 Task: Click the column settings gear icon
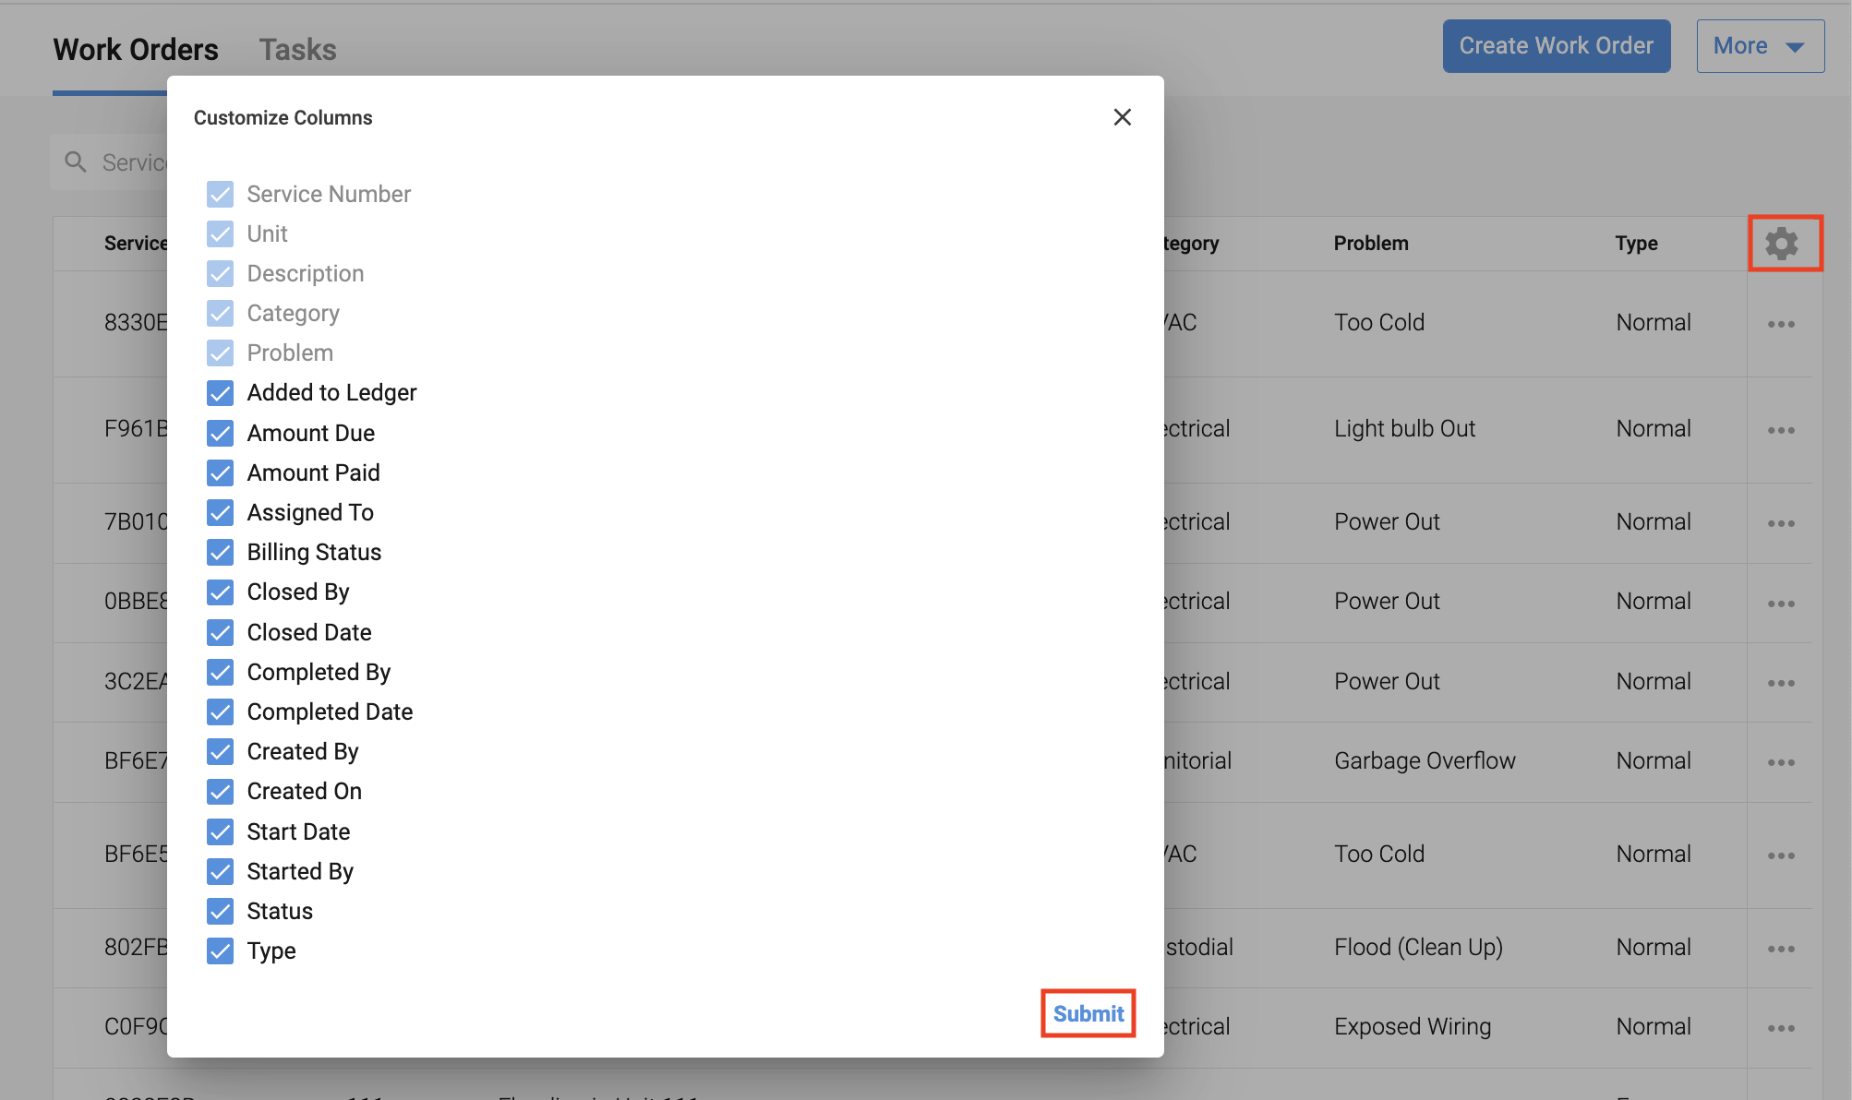click(1782, 244)
